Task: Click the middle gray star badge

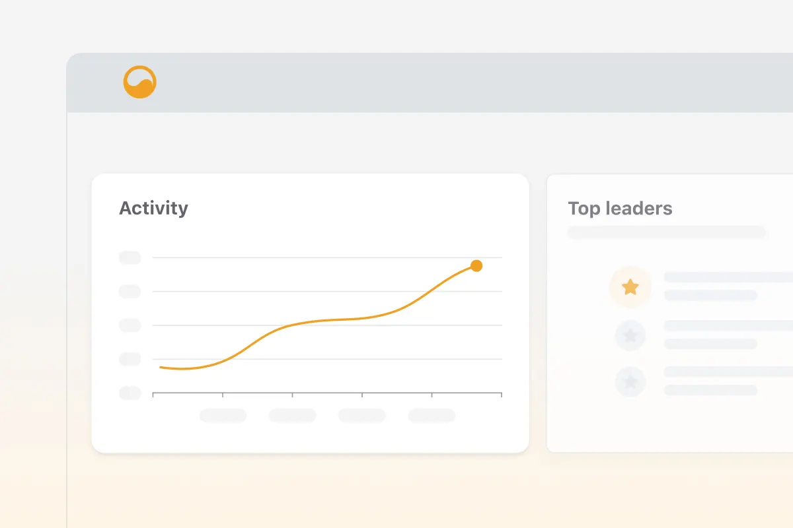Action: [630, 335]
